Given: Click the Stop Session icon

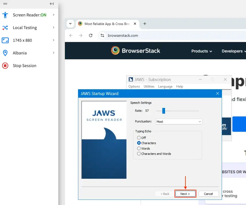Looking at the screenshot, I should coord(5,66).
